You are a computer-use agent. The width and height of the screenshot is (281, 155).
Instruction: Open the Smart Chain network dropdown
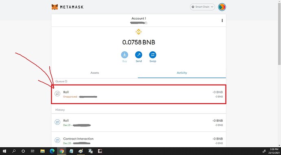pyautogui.click(x=202, y=7)
